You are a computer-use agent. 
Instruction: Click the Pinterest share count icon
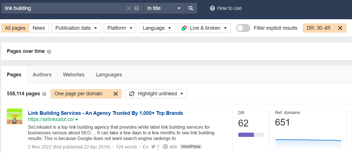165,147
